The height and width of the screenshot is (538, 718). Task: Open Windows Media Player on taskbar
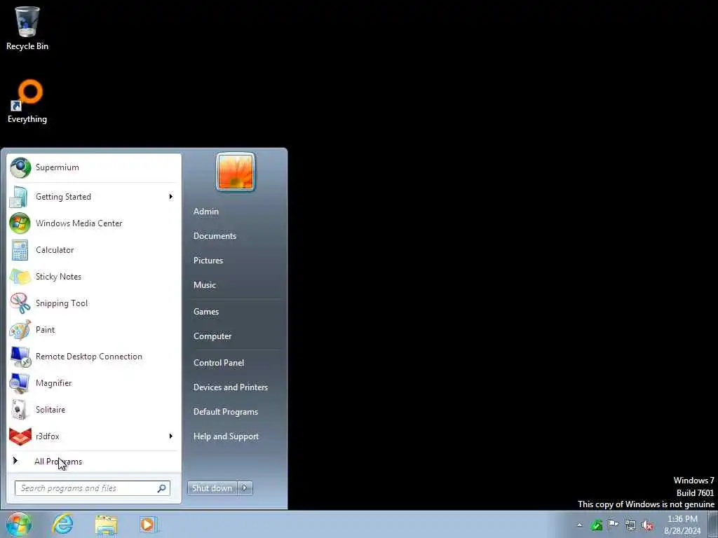pyautogui.click(x=149, y=524)
